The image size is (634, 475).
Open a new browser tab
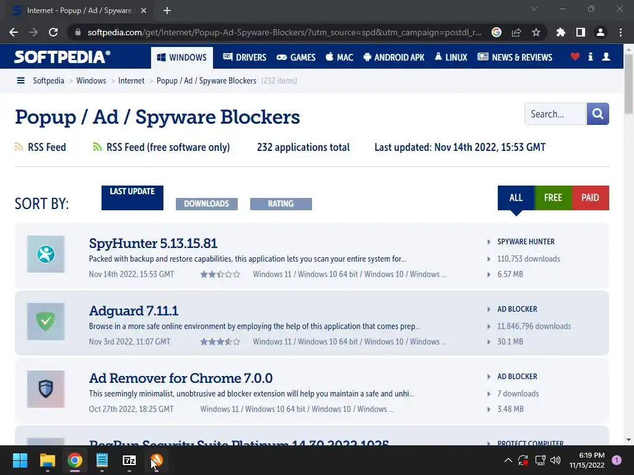tap(167, 11)
